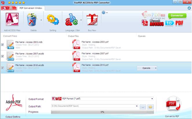Click the Operate column header
192x119 pixels.
point(142,36)
